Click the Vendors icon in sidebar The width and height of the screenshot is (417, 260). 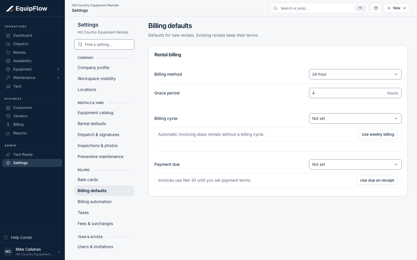pyautogui.click(x=8, y=116)
